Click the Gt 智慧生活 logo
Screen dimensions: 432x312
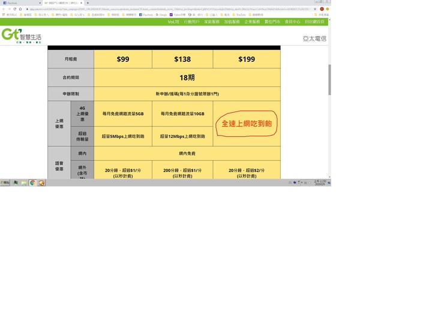pyautogui.click(x=22, y=36)
